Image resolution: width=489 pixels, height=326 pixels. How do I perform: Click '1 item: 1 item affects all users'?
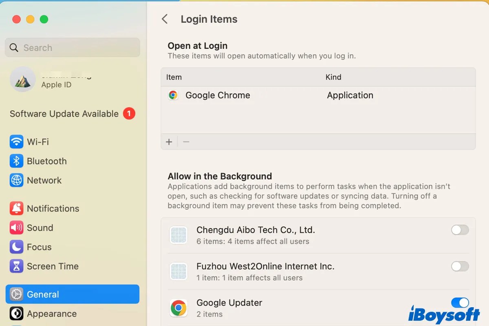click(x=249, y=278)
